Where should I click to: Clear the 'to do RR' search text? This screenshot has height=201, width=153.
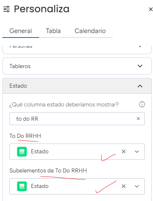point(138,119)
